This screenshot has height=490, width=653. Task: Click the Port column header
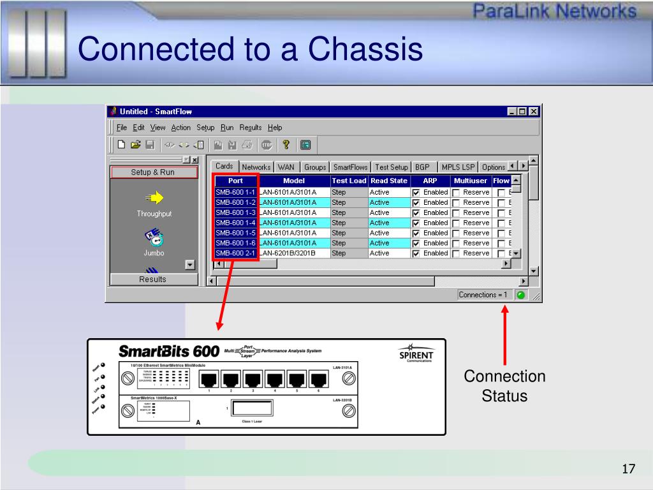click(235, 181)
